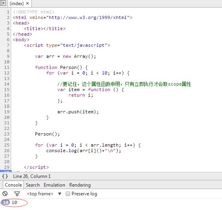222x210 pixels.
Task: Click the 'return i;' statement
Action: point(81,95)
